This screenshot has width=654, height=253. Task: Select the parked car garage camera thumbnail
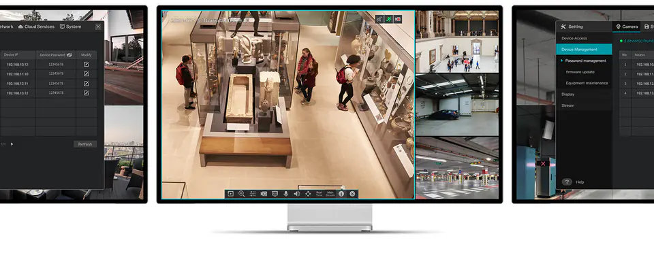point(457,105)
